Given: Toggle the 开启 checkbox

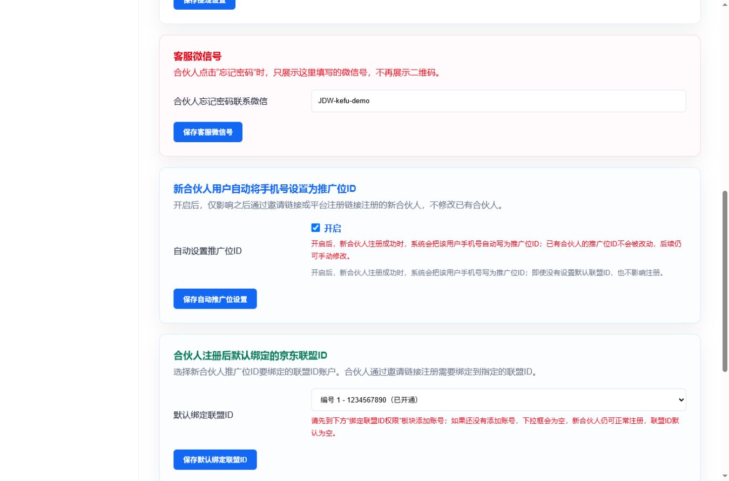Looking at the screenshot, I should pos(316,228).
